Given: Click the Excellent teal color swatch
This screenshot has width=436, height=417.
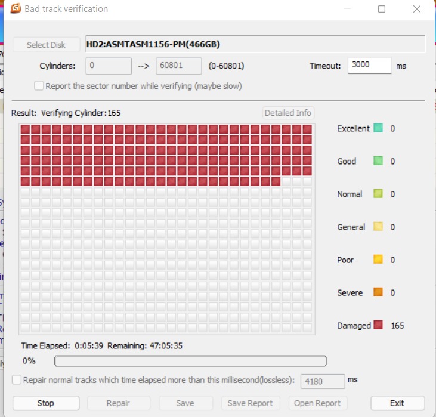Looking at the screenshot, I should pyautogui.click(x=378, y=128).
